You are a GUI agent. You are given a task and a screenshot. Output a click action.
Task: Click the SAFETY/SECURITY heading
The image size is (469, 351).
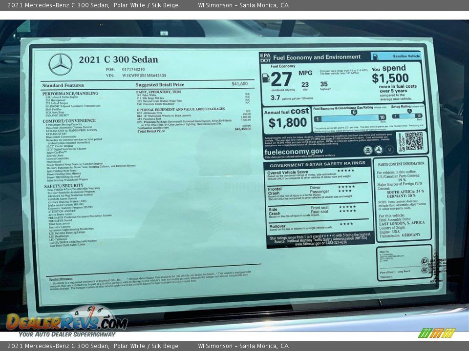(x=64, y=186)
